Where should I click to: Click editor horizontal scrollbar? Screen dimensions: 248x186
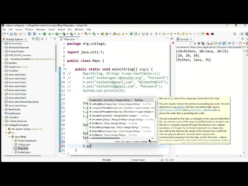point(117,156)
